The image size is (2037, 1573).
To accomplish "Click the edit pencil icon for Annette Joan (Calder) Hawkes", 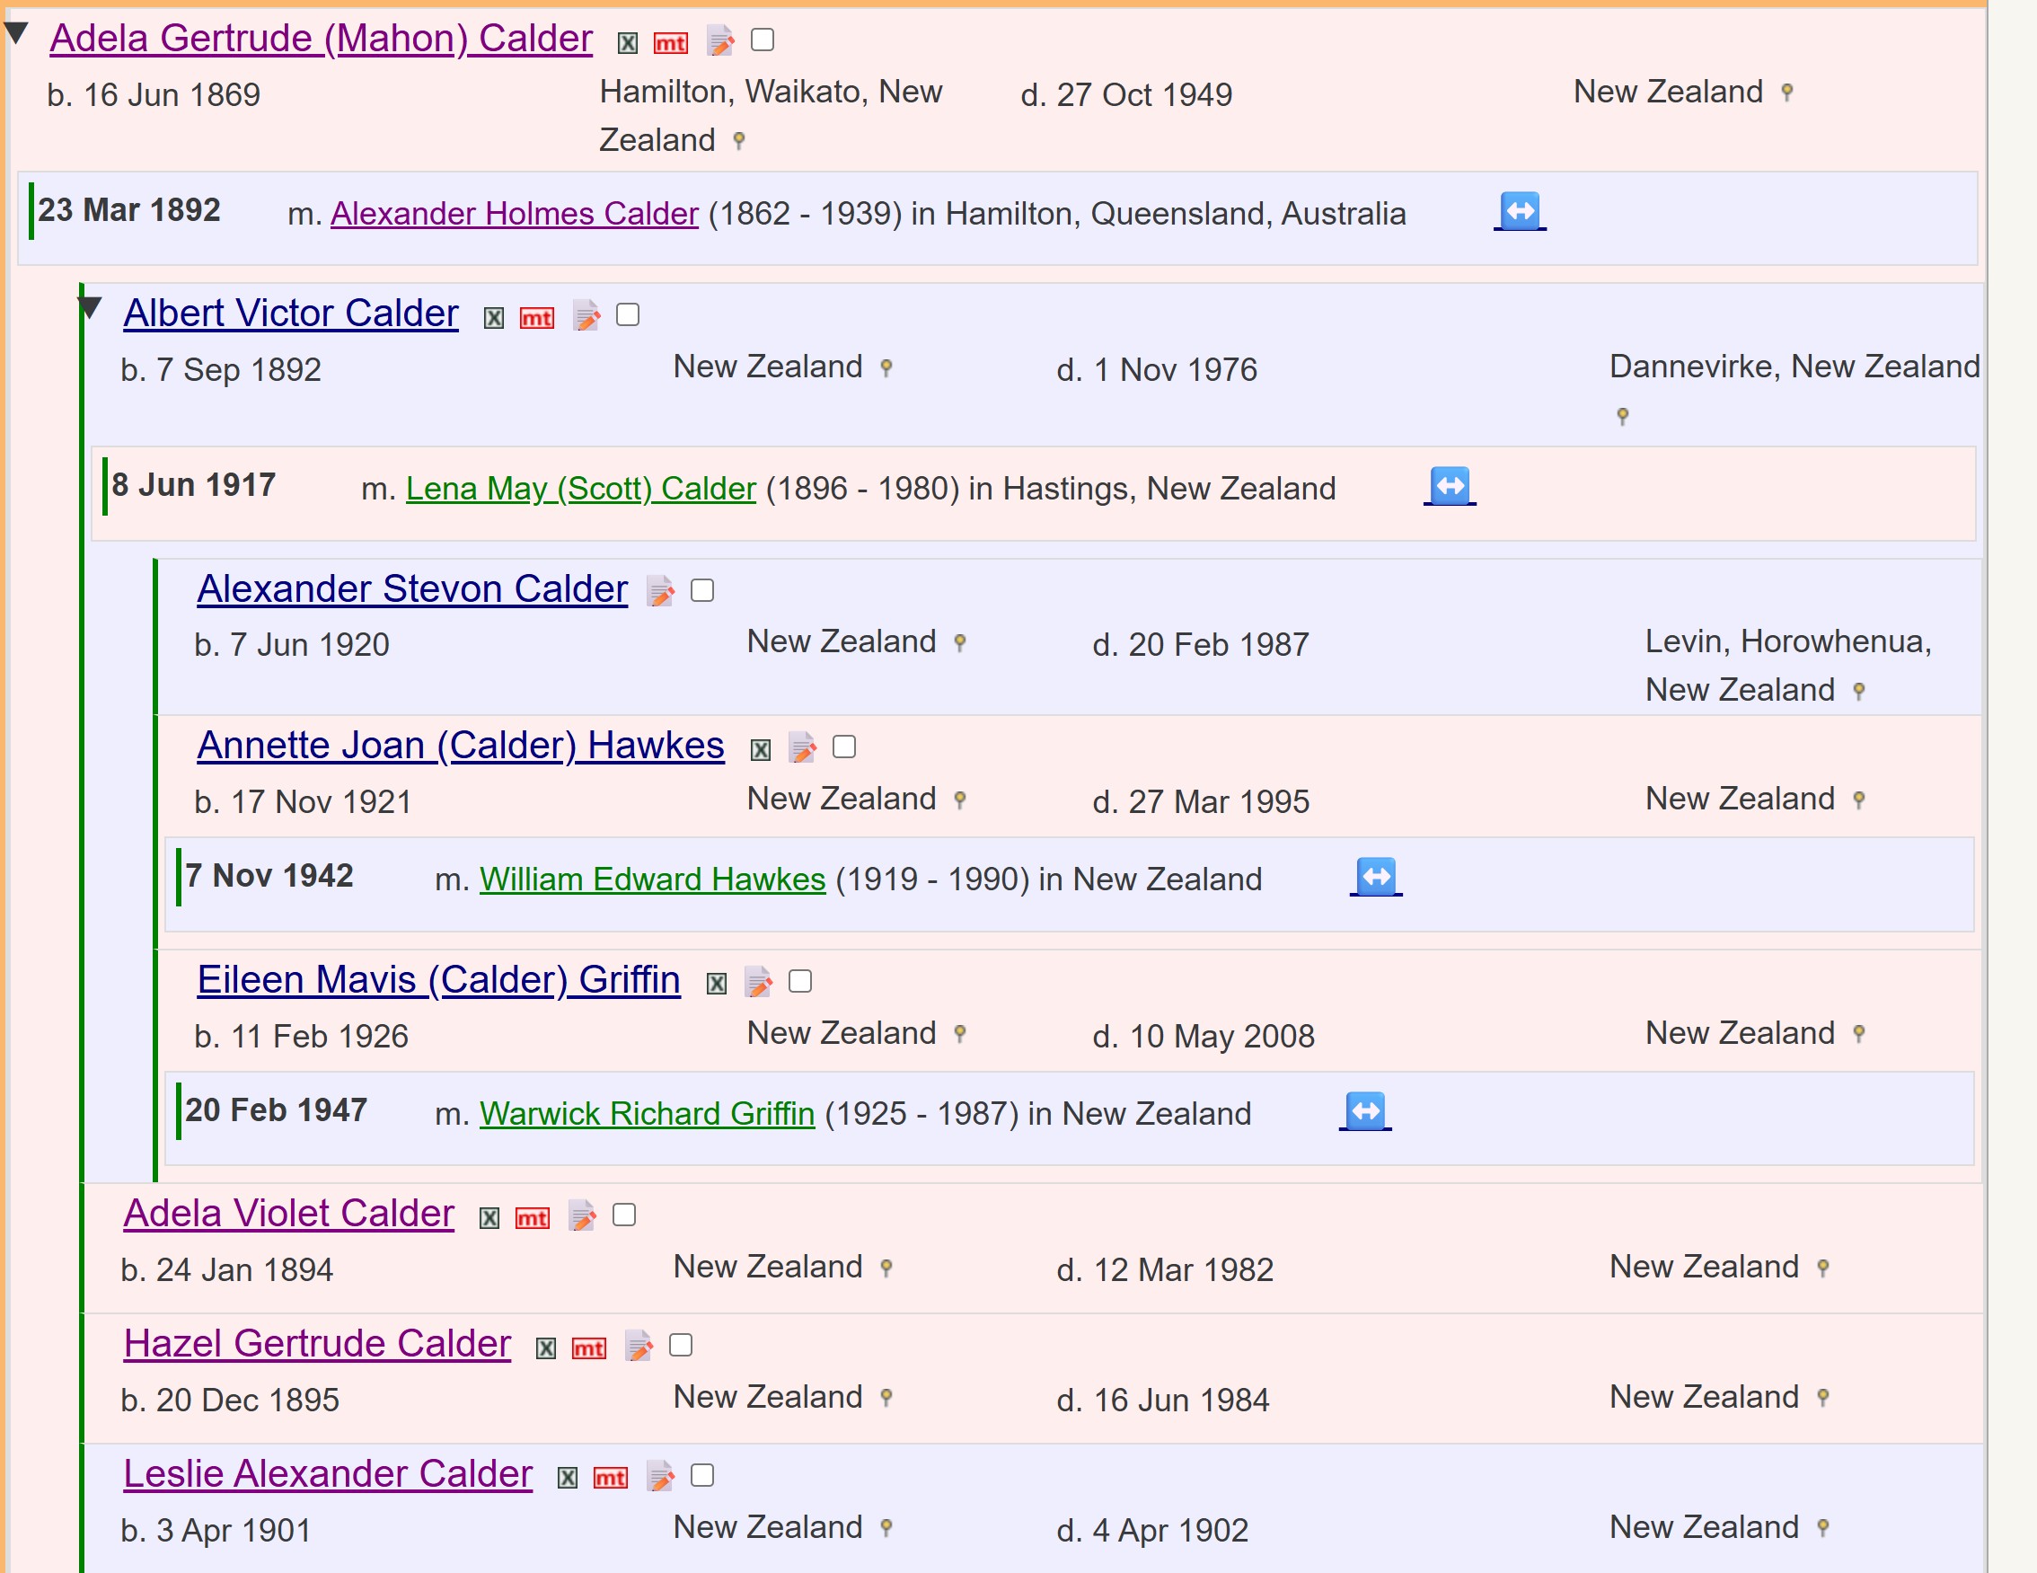I will coord(802,748).
